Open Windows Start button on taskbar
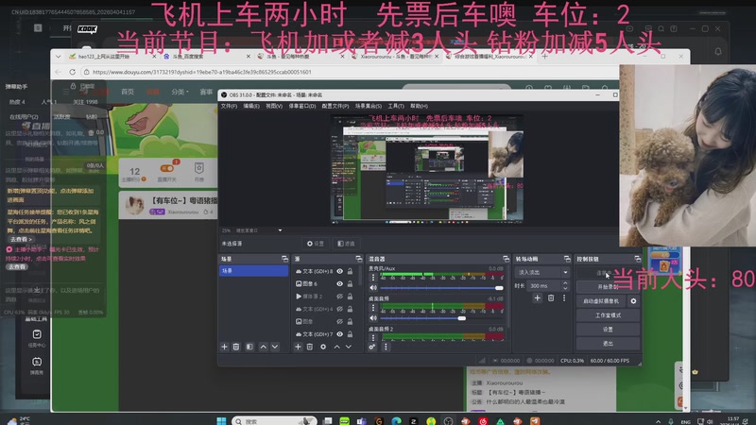Viewport: 756px width, 425px height. (x=221, y=420)
